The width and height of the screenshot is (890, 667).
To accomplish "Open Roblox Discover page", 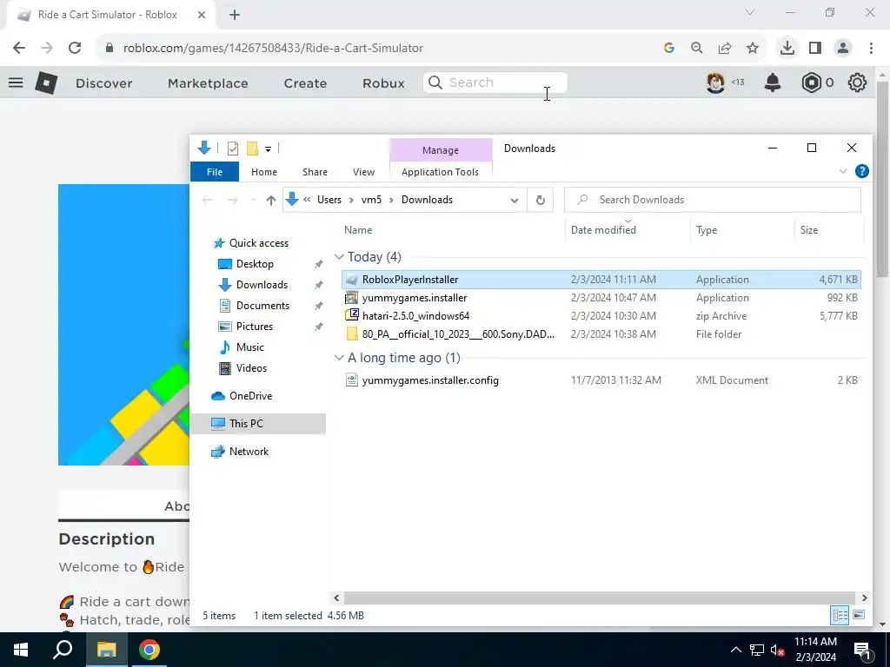I will [x=104, y=83].
